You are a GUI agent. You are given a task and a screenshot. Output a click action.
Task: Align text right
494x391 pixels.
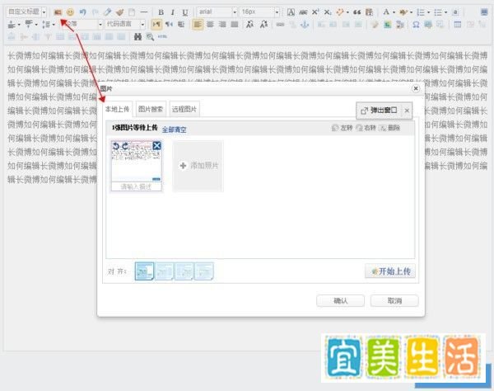point(222,24)
